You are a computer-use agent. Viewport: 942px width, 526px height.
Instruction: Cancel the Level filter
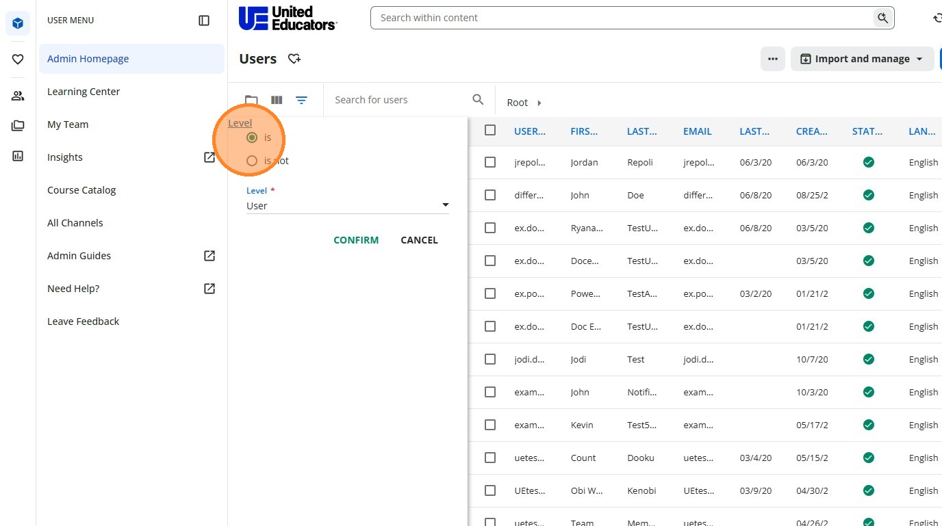click(x=419, y=240)
